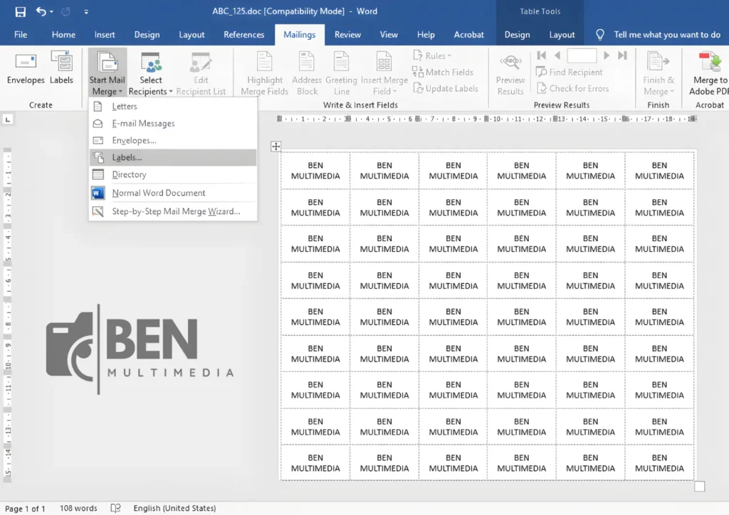Image resolution: width=729 pixels, height=515 pixels.
Task: Pick E-mail Messages from the dropdown list
Action: pos(142,123)
